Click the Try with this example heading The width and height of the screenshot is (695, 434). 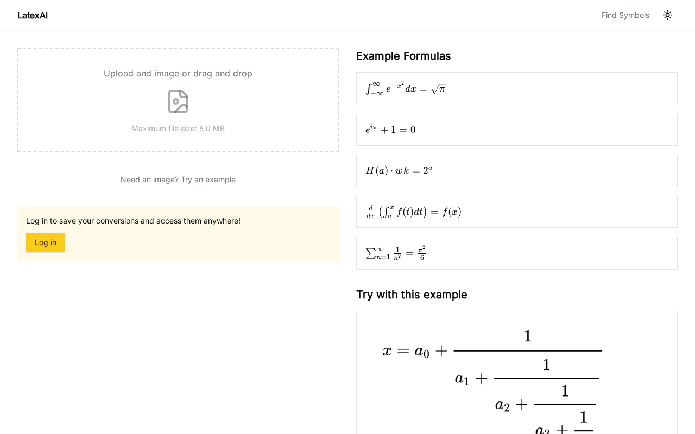[412, 295]
